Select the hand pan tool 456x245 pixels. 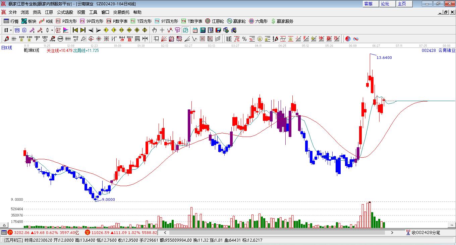[155, 30]
